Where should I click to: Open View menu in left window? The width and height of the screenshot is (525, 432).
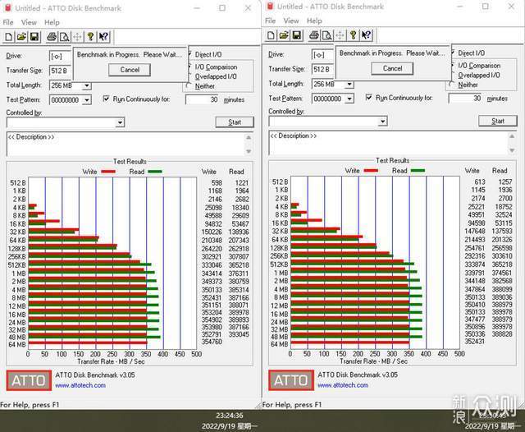pos(29,22)
